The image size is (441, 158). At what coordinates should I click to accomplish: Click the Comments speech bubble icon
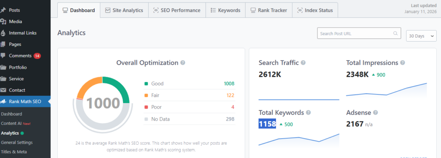[3, 56]
